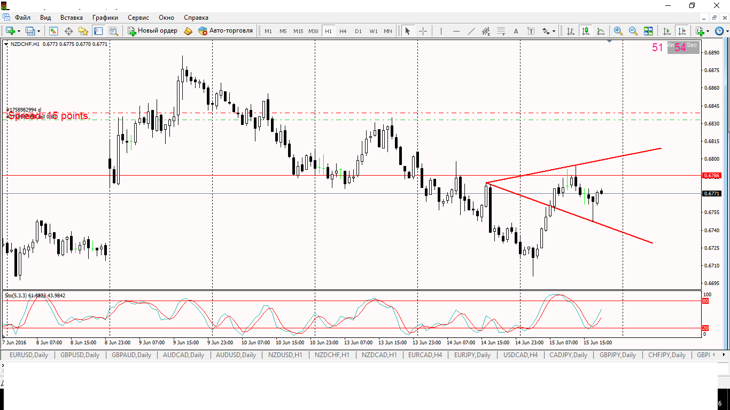Zoom in on the chart
Screen dimensions: 730x410
pyautogui.click(x=618, y=31)
